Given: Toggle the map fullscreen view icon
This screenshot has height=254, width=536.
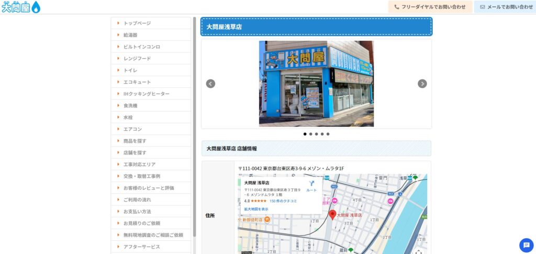Looking at the screenshot, I should coord(418,251).
